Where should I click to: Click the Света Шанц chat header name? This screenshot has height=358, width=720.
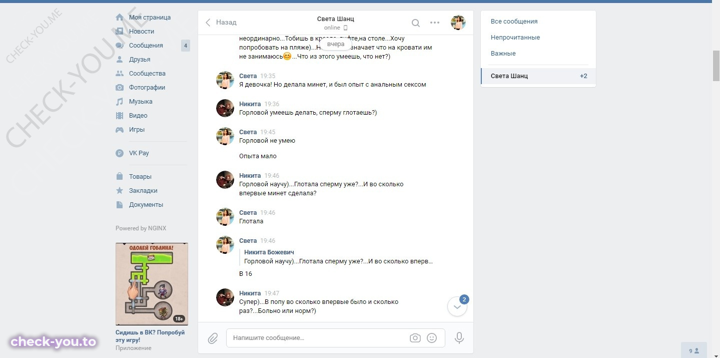click(336, 19)
